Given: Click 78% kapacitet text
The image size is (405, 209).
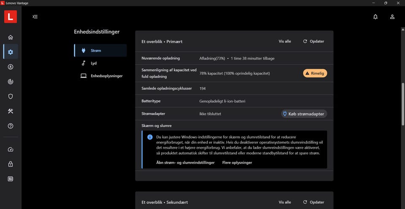Looking at the screenshot, I should pyautogui.click(x=235, y=74).
